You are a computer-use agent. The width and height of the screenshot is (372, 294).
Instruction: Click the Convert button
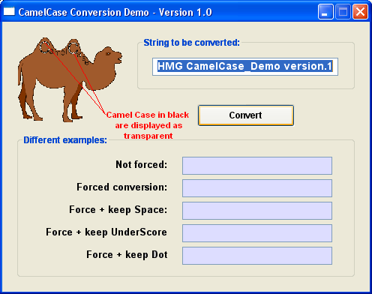[246, 115]
